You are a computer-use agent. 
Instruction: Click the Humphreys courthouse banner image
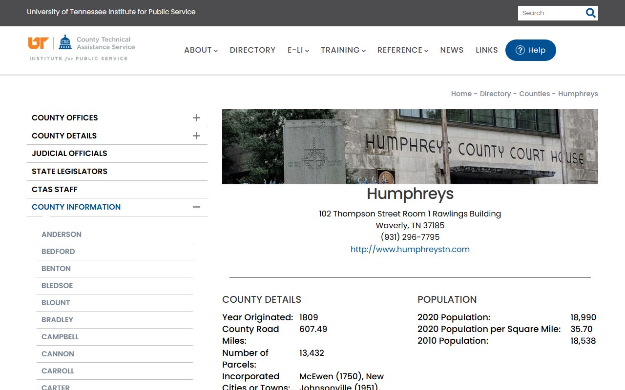410,147
